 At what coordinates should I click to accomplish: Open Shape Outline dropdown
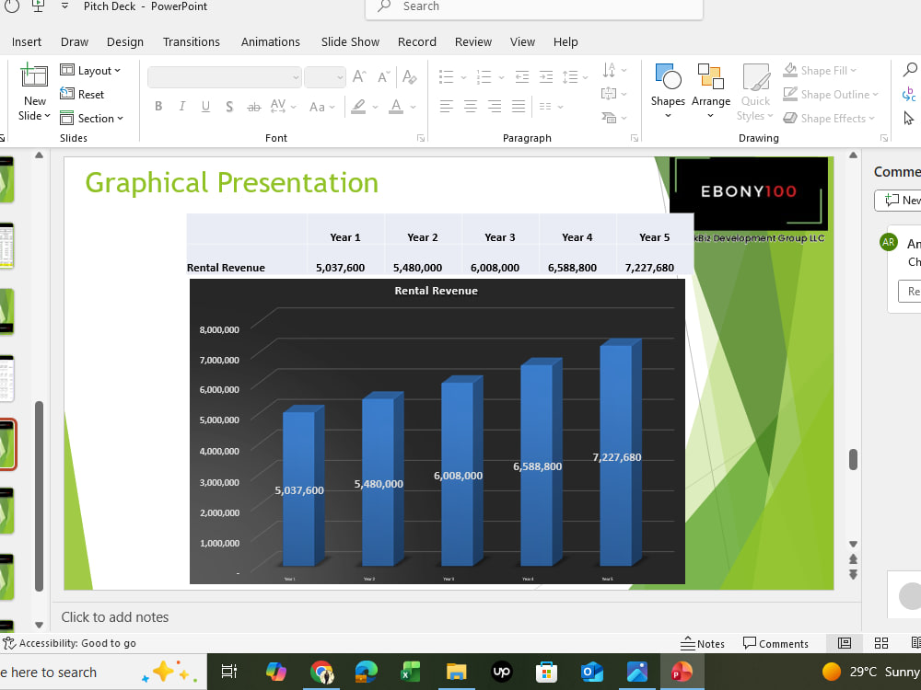click(x=831, y=94)
